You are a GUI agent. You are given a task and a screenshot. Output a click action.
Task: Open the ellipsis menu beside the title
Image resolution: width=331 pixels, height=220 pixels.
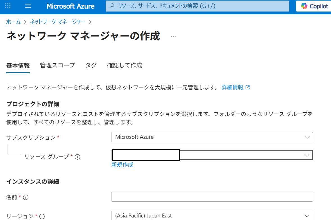[173, 36]
